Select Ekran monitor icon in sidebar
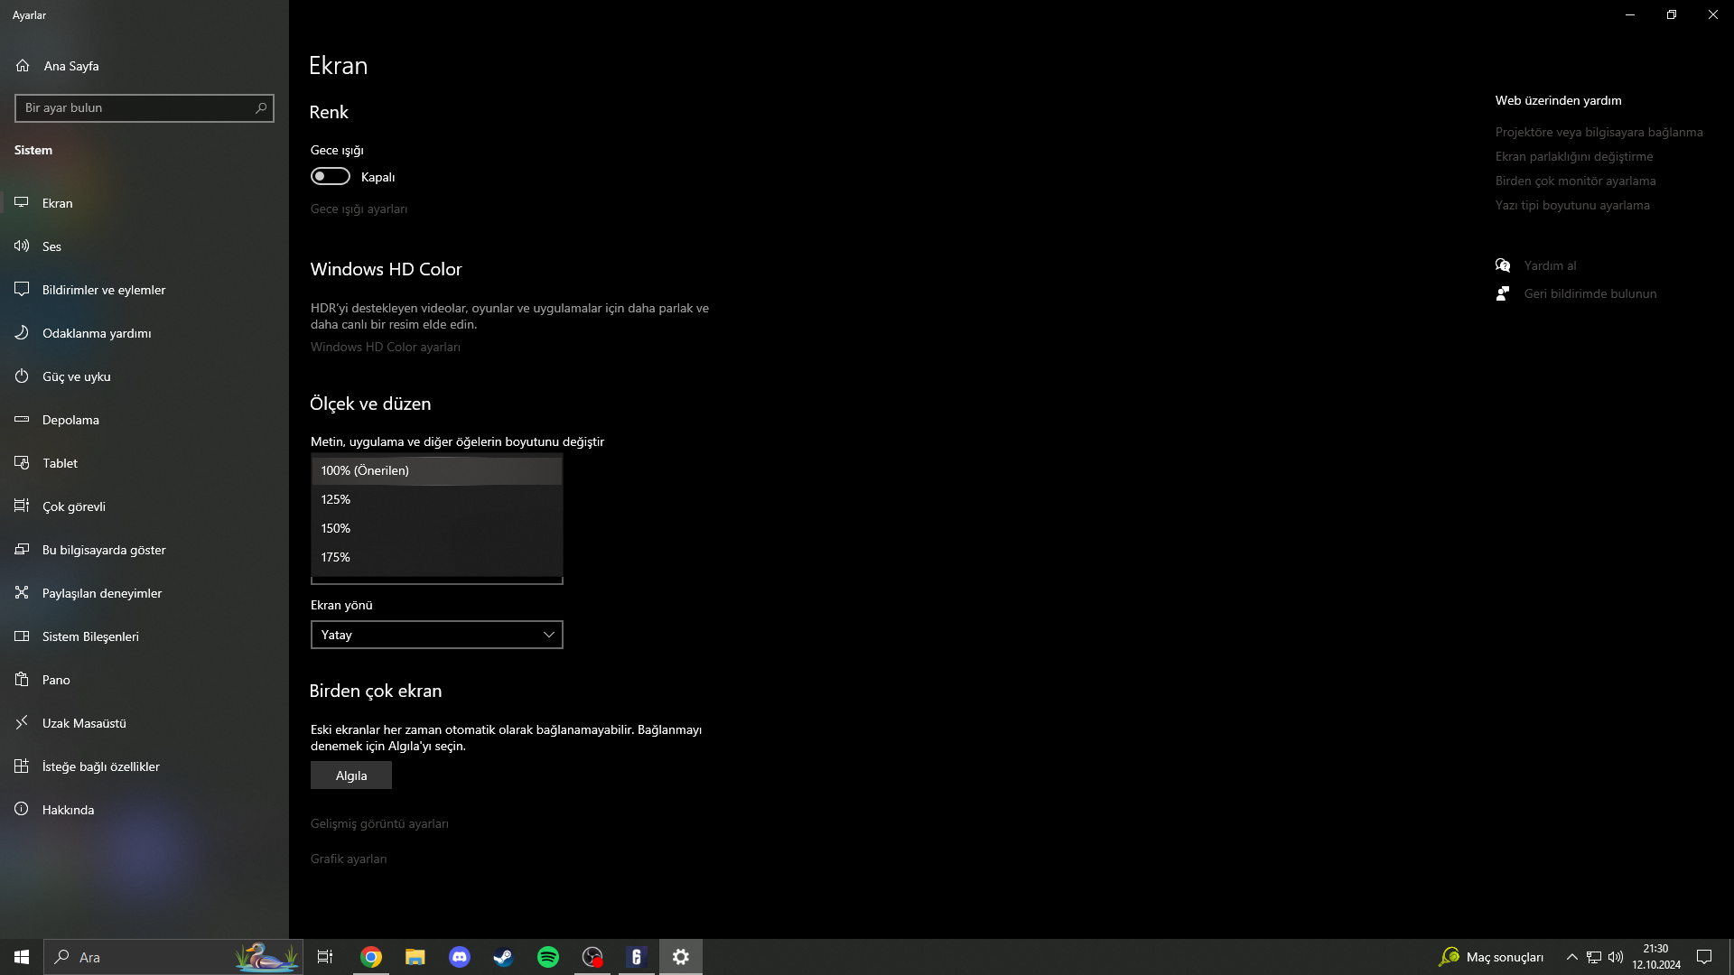This screenshot has width=1734, height=975. pyautogui.click(x=22, y=203)
